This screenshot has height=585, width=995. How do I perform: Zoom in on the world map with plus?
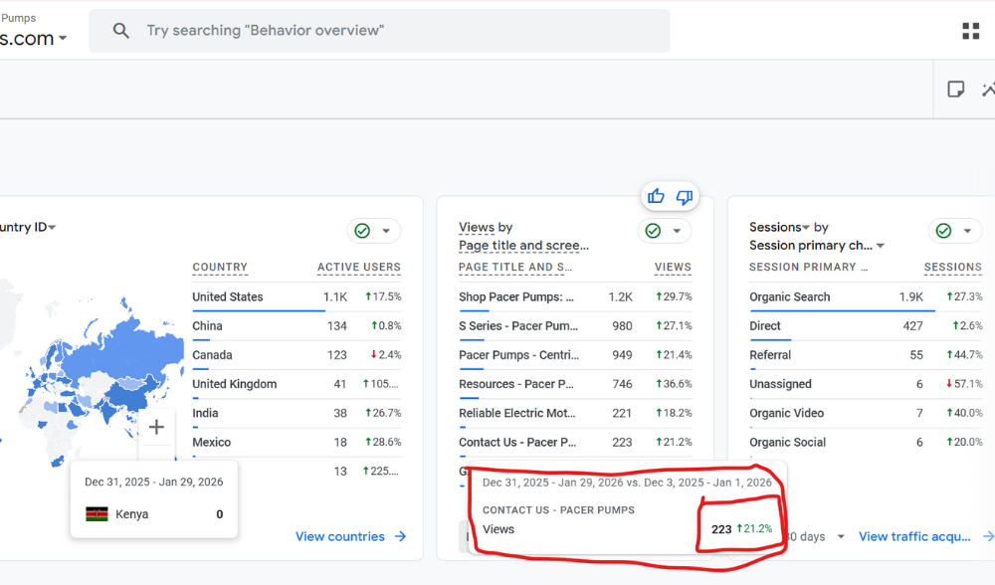pos(156,426)
